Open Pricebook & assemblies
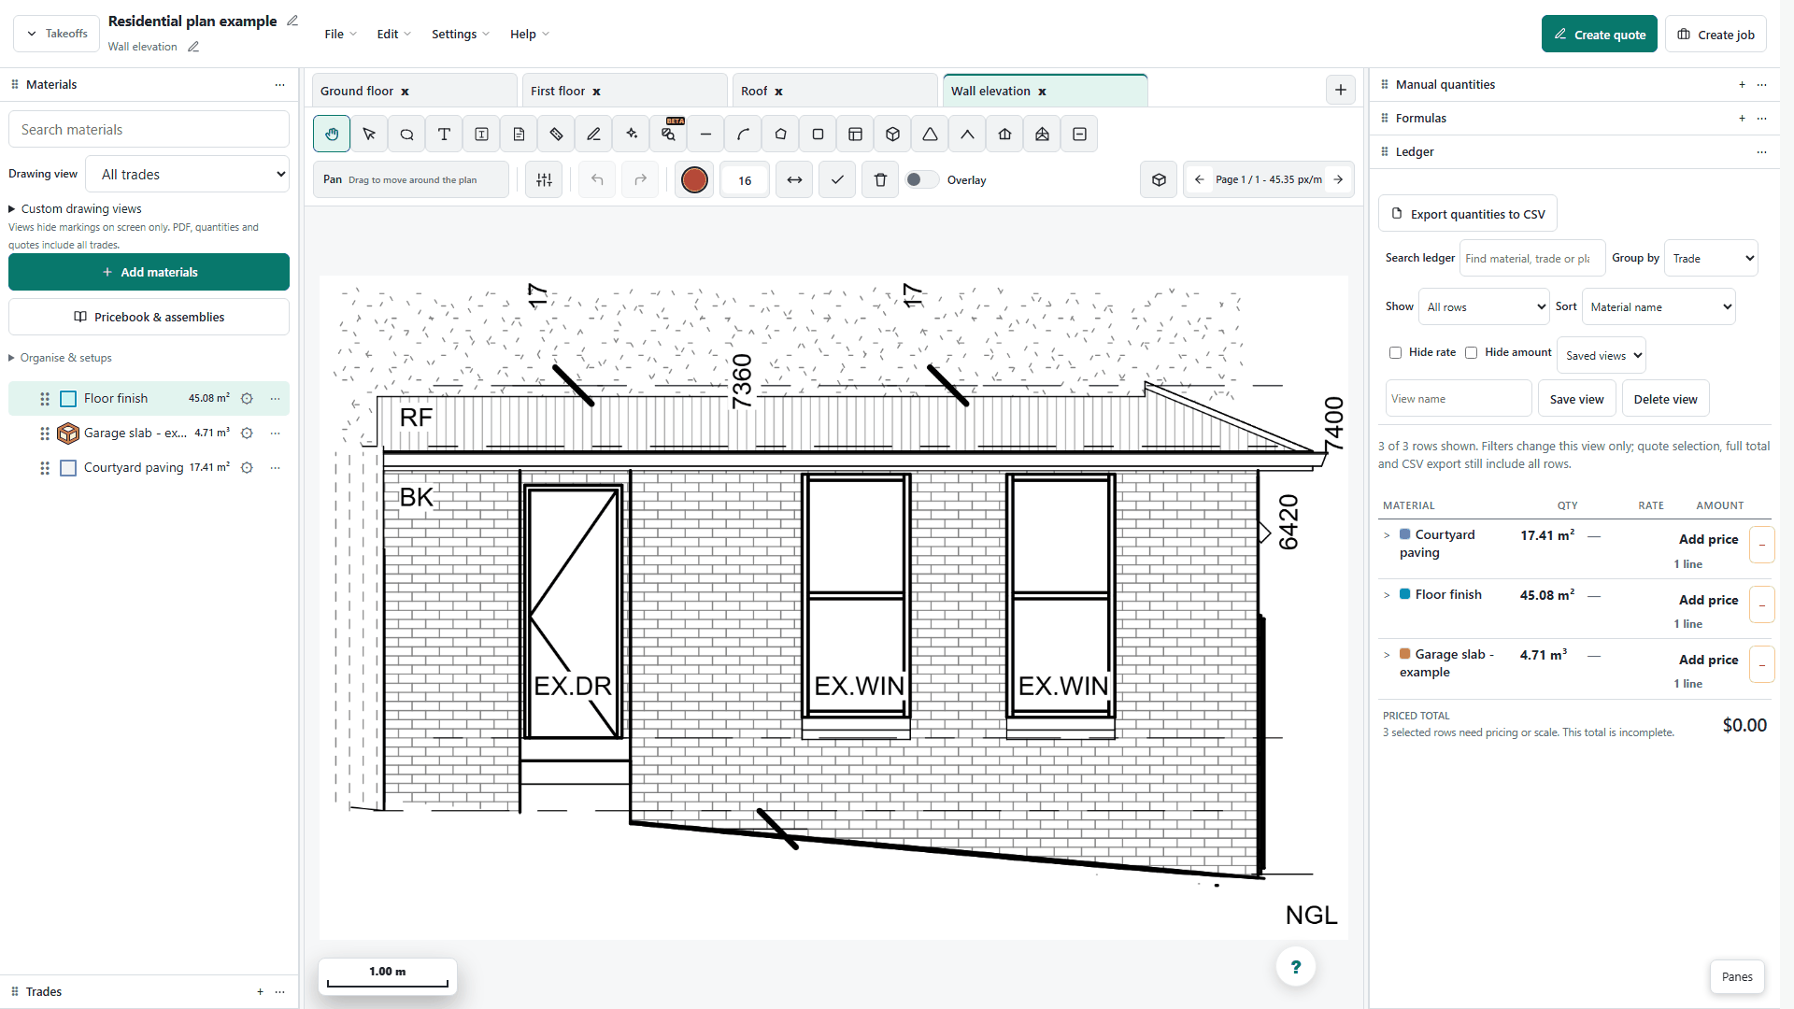Image resolution: width=1794 pixels, height=1009 pixels. coord(149,318)
